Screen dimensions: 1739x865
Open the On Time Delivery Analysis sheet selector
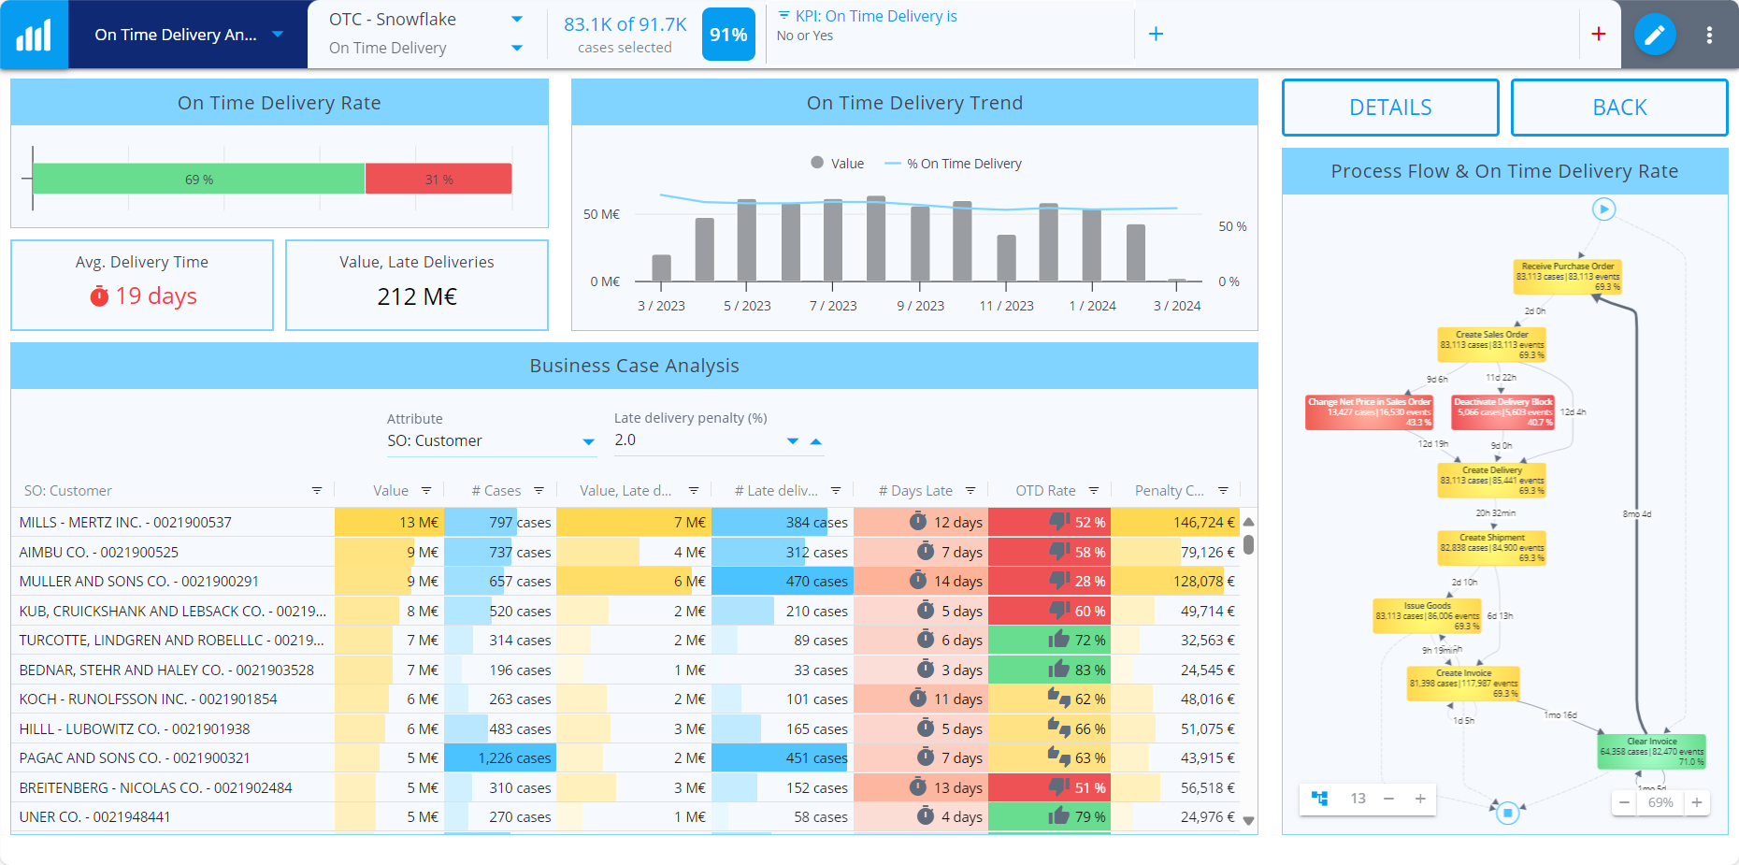click(x=277, y=34)
